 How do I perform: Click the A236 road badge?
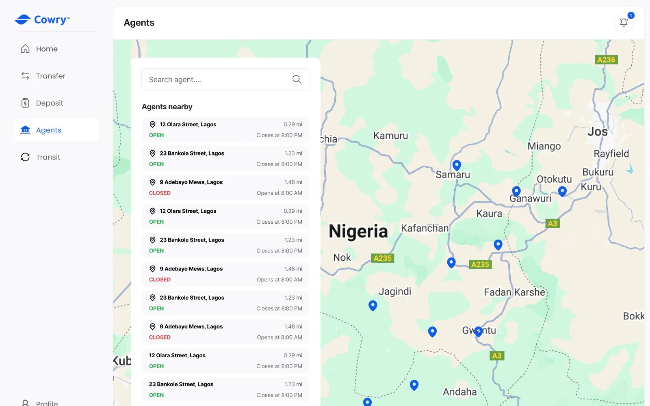pyautogui.click(x=606, y=60)
